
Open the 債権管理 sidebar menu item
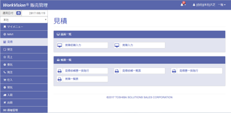coord(24,110)
